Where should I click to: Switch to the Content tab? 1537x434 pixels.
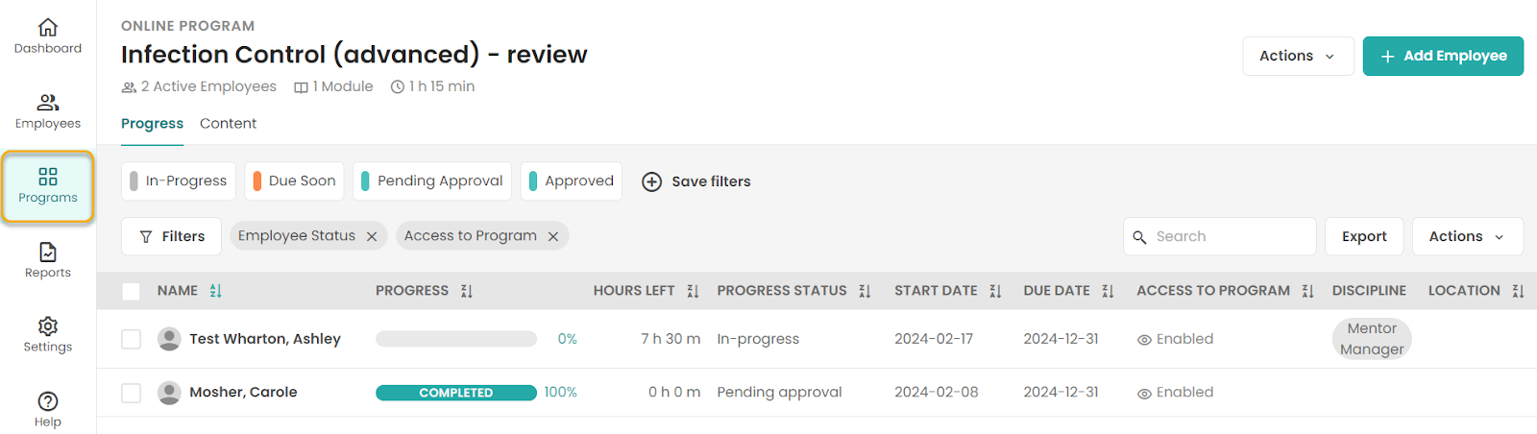(x=228, y=124)
